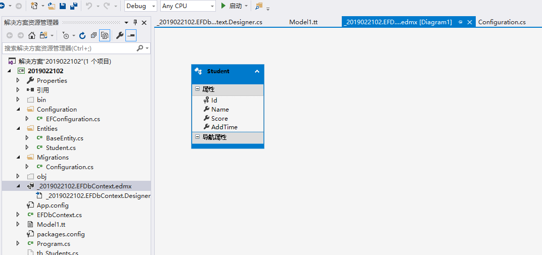
Task: Open the New Project dropdown arrow
Action: 42,6
